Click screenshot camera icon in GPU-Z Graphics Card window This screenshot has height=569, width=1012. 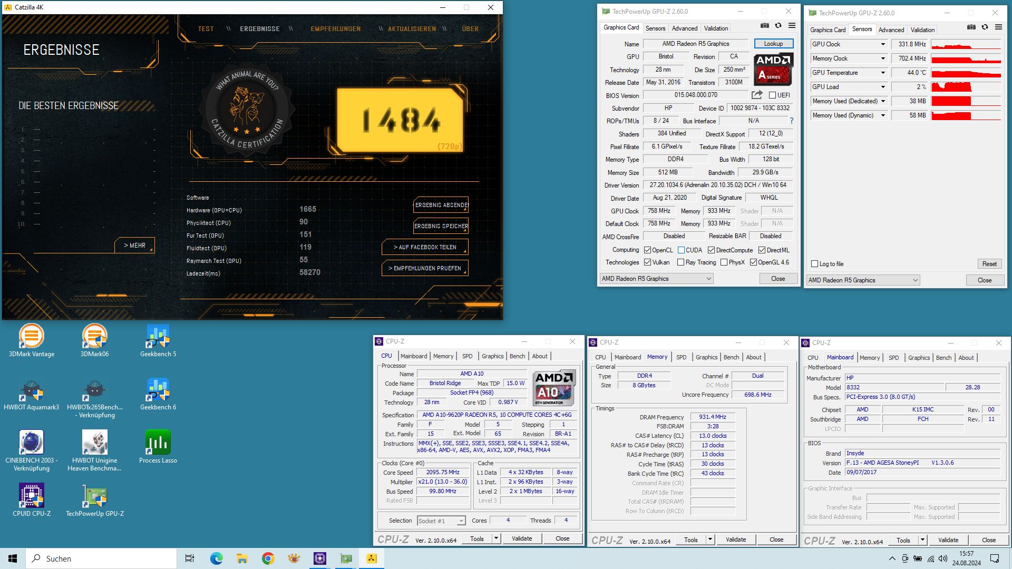click(765, 25)
